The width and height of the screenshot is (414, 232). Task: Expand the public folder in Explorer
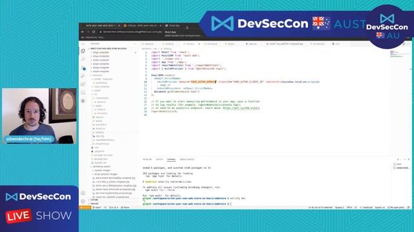coord(98,90)
